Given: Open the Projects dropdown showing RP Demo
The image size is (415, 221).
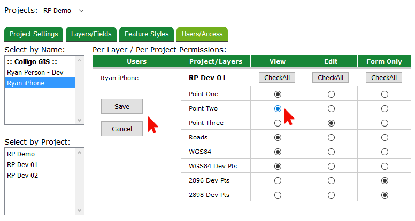Looking at the screenshot, I should (63, 10).
